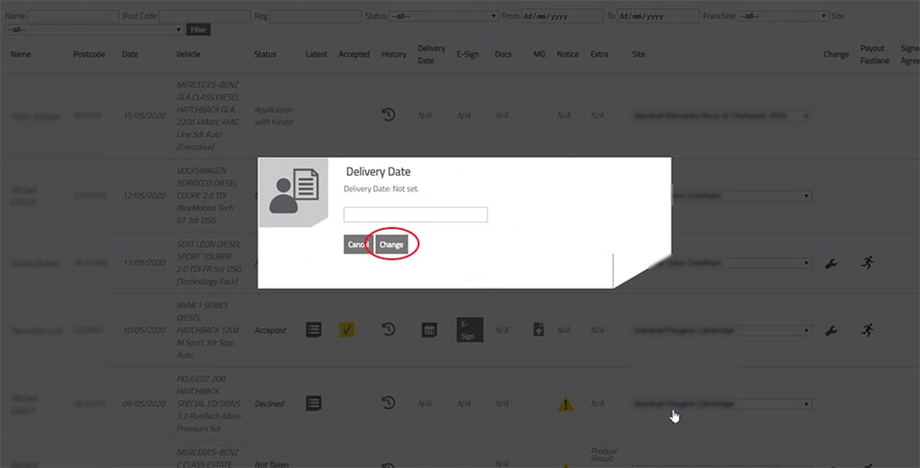Open History for the BMW 1 Series row
Screen dimensions: 920x468
[x=389, y=330]
